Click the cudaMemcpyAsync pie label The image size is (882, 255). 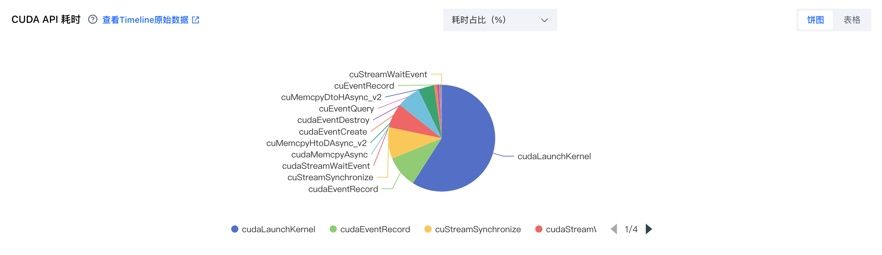[x=329, y=155]
